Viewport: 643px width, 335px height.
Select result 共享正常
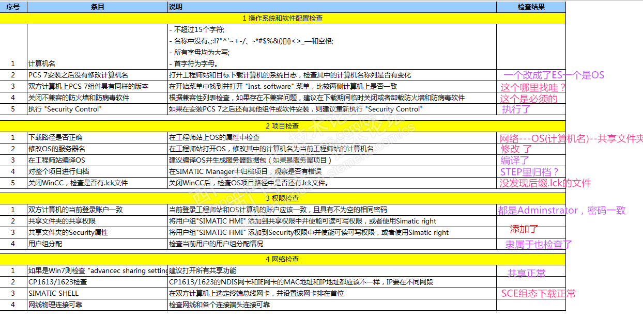pos(527,273)
